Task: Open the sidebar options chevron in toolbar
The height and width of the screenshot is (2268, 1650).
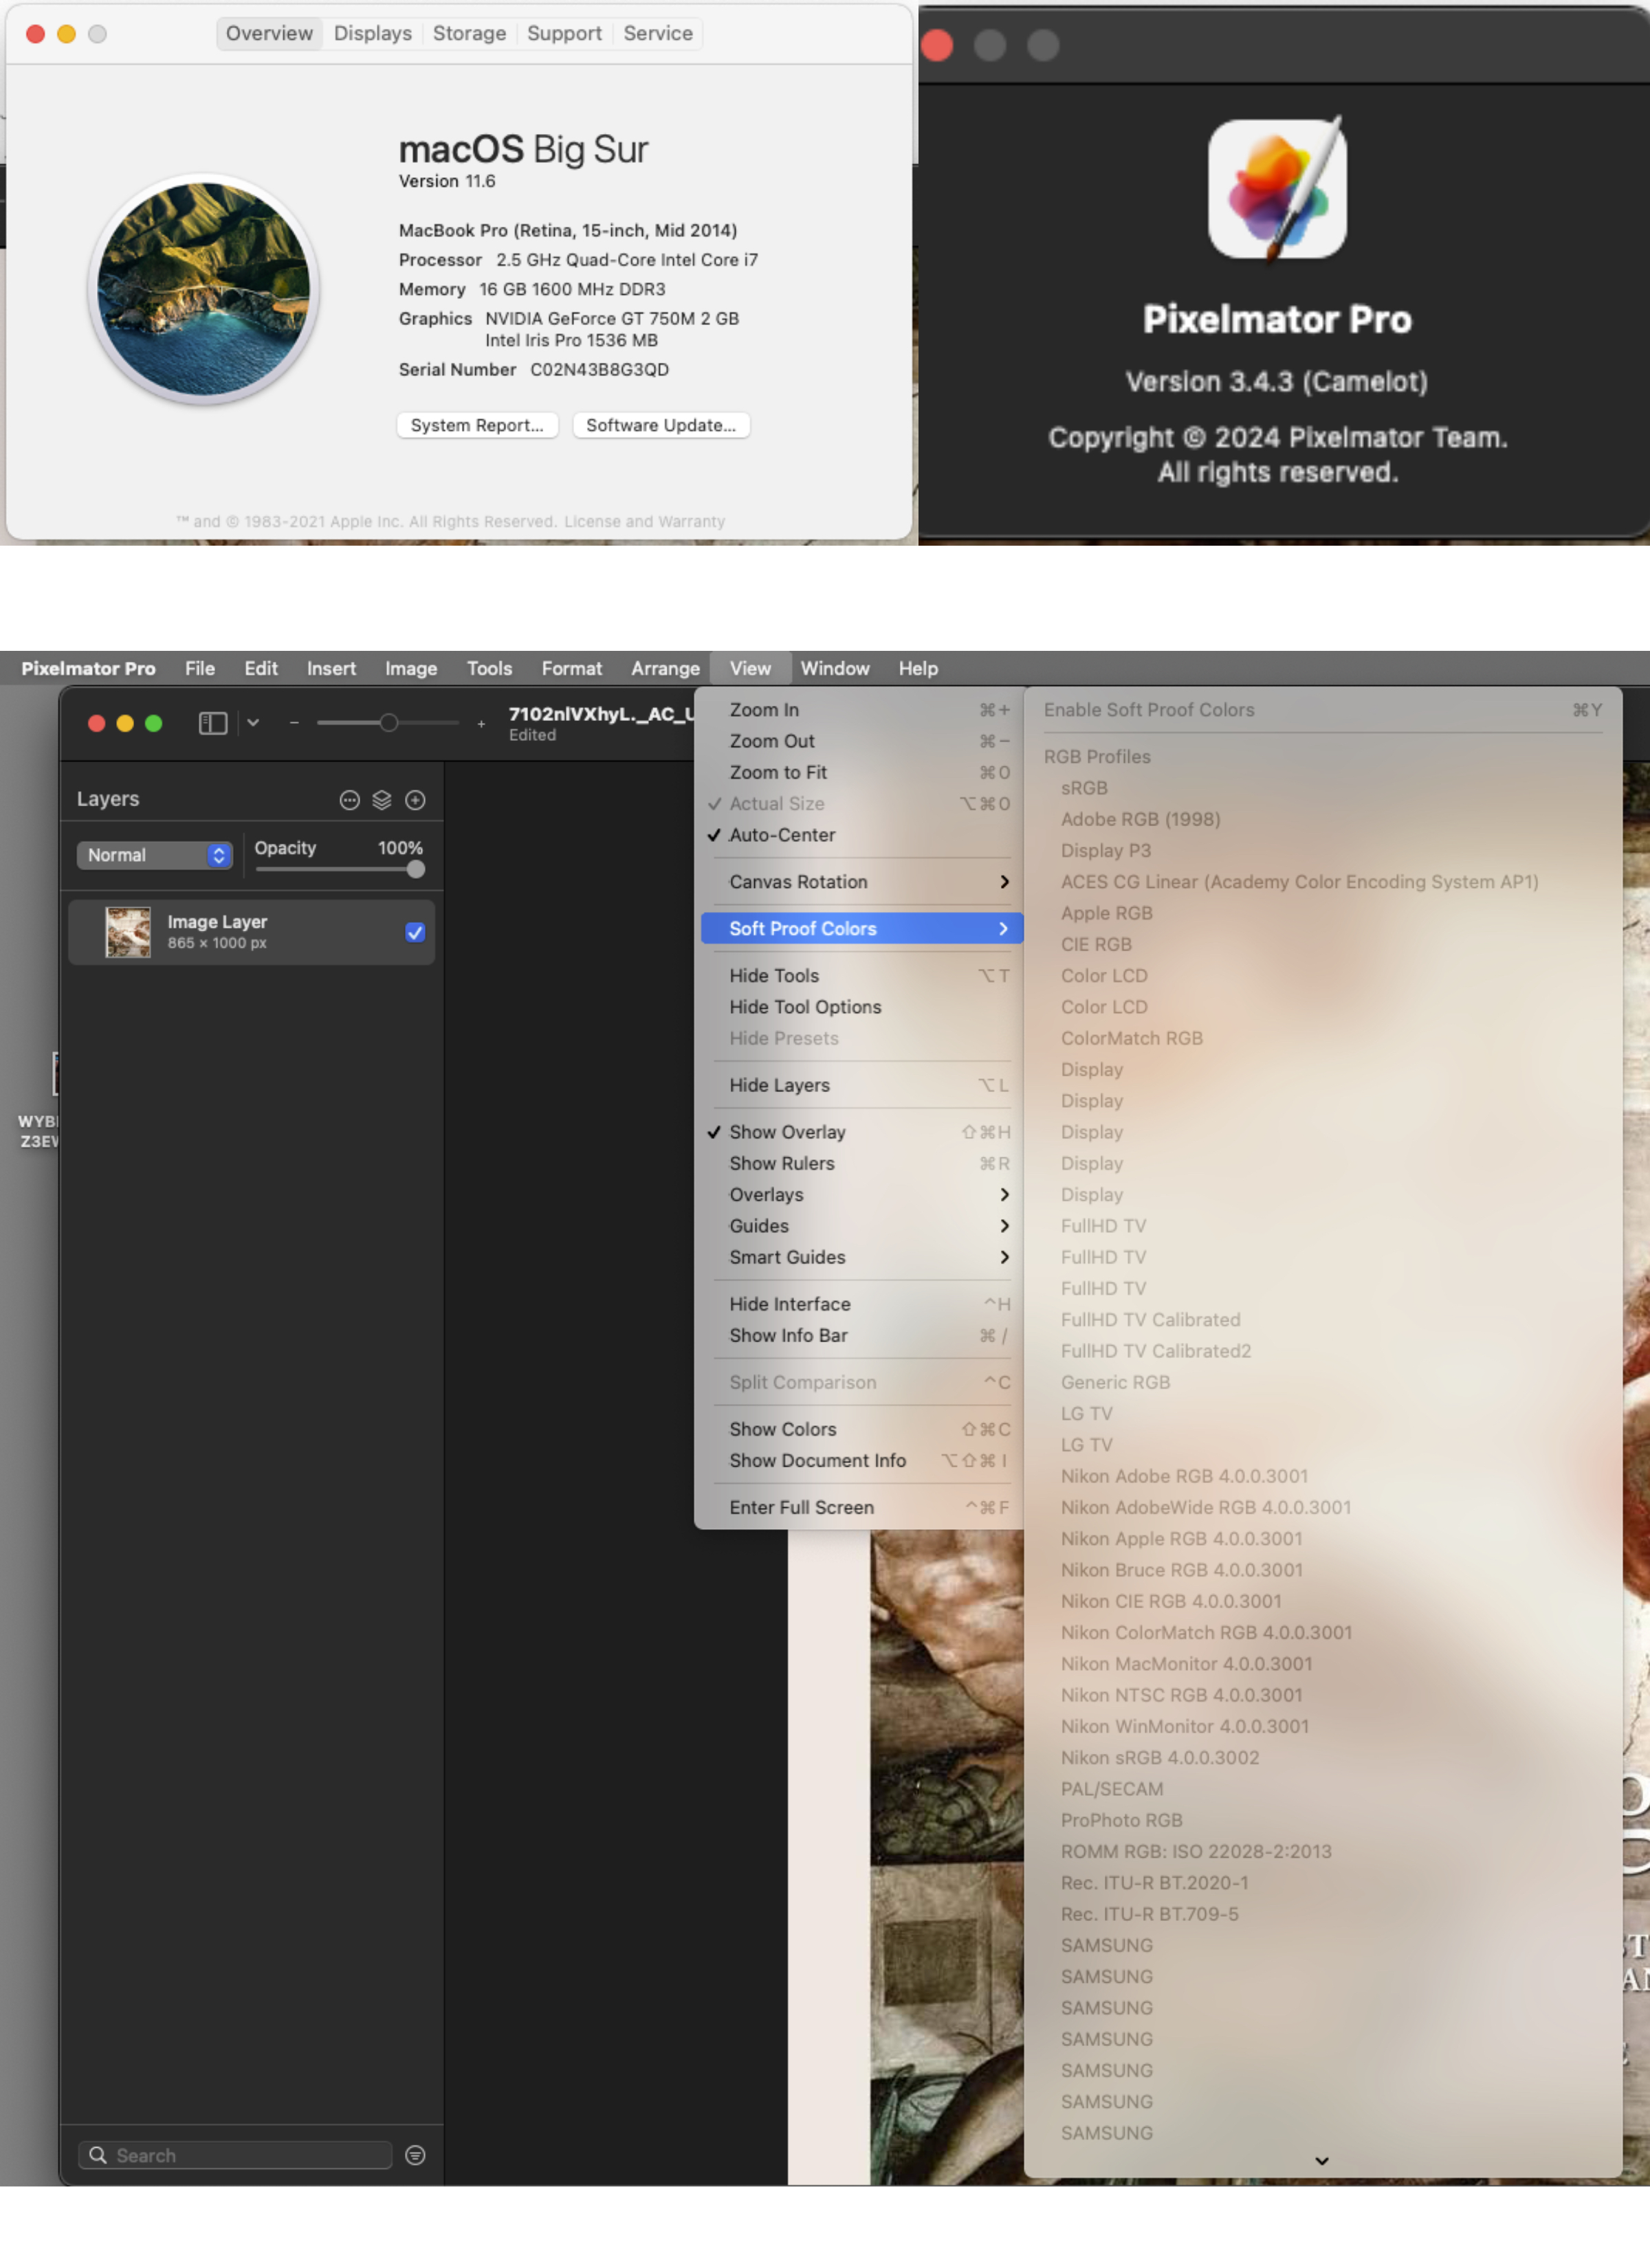Action: click(253, 722)
